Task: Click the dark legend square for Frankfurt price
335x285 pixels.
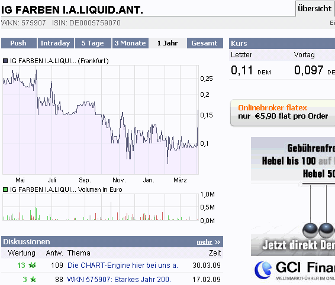Action: (x=5, y=61)
